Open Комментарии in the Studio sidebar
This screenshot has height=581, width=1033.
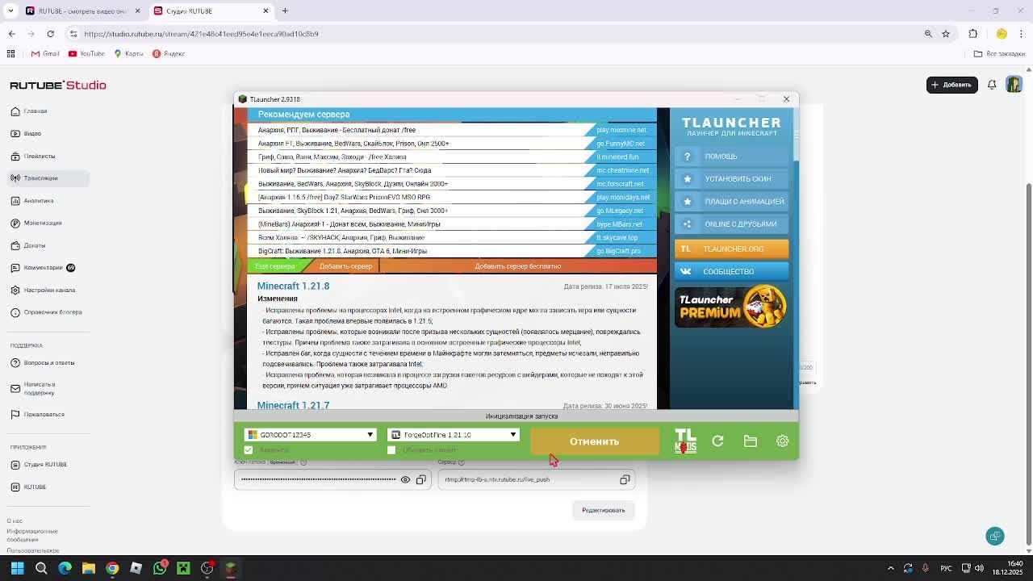44,267
